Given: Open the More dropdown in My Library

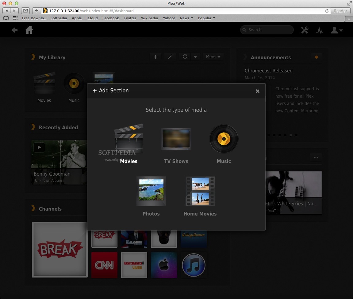Looking at the screenshot, I should [213, 57].
